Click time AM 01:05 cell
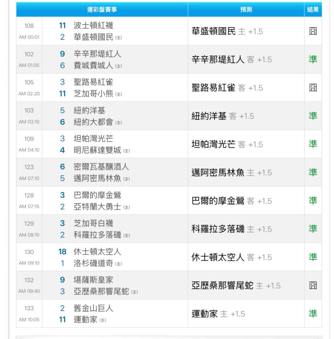Screen dimensions: 334x339 tap(29, 65)
